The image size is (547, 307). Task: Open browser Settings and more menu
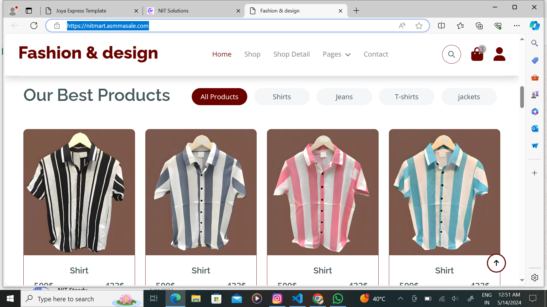coord(517,26)
